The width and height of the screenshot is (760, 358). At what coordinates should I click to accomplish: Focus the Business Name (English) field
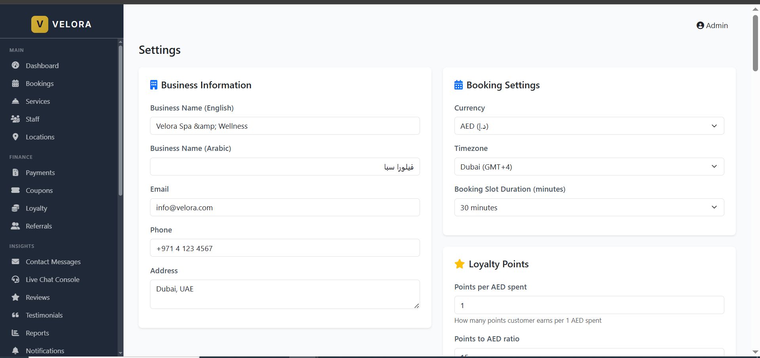pos(285,126)
